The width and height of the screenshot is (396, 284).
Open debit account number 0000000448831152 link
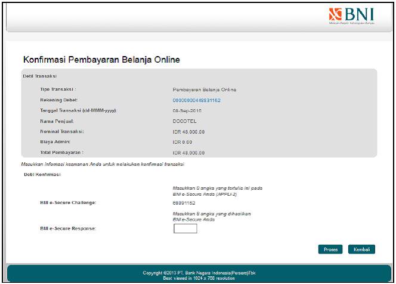pyautogui.click(x=196, y=100)
